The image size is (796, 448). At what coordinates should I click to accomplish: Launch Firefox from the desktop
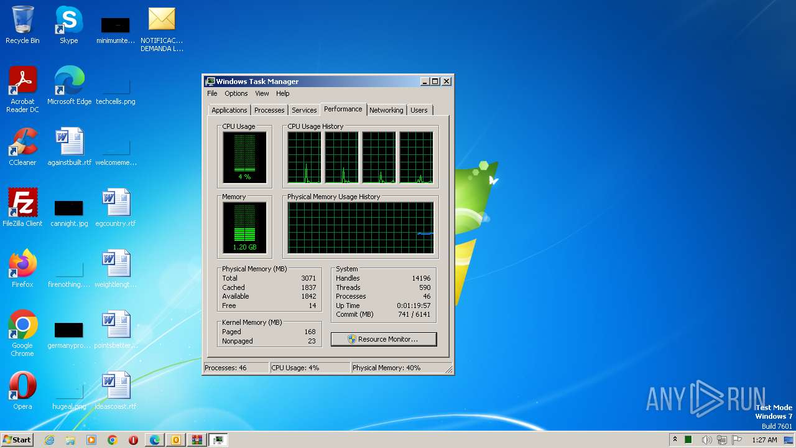[22, 269]
